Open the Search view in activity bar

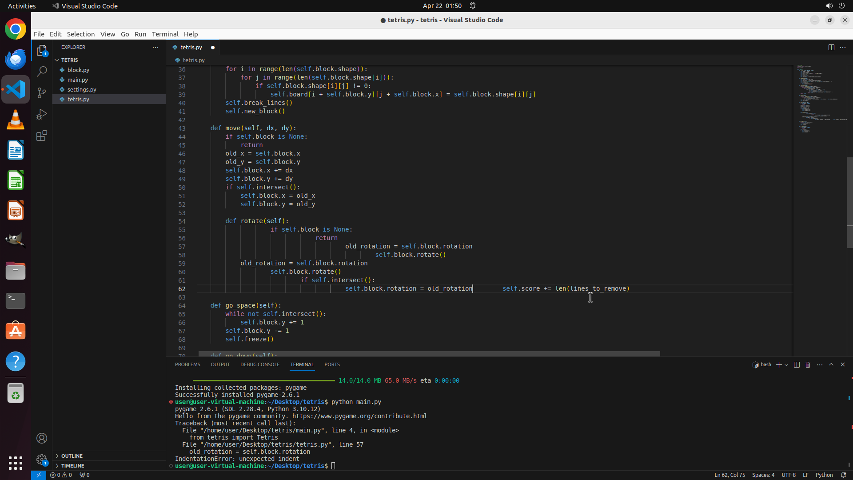pos(42,72)
